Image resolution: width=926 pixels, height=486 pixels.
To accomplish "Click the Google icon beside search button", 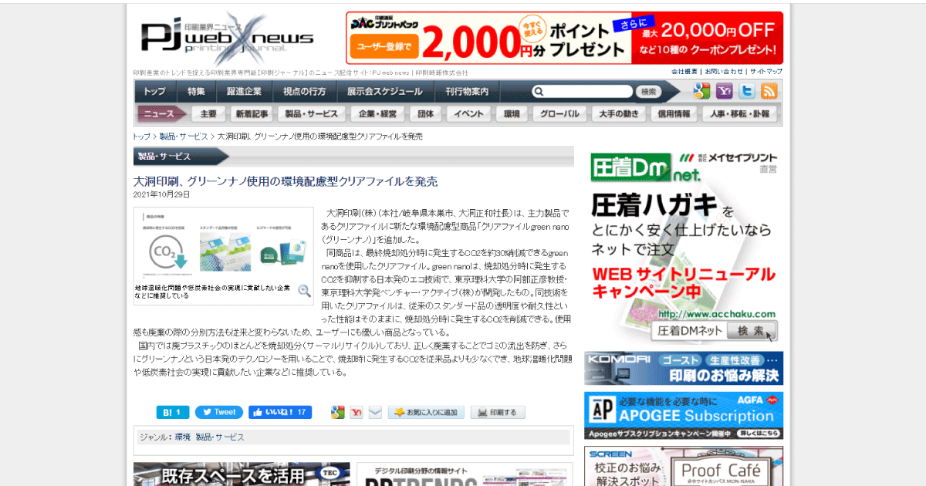I will click(x=701, y=91).
